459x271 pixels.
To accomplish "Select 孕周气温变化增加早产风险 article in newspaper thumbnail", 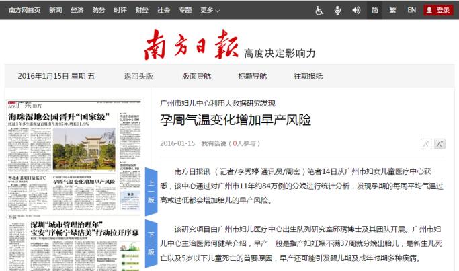I will point(84,182).
